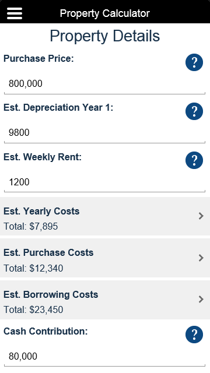Click the Cash Contribution field showing 80,000
The image size is (210, 373).
point(105,356)
